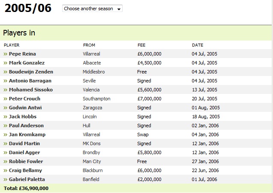Click the chevron icon beside Gabriel Paletta
The height and width of the screenshot is (193, 273).
(6, 180)
